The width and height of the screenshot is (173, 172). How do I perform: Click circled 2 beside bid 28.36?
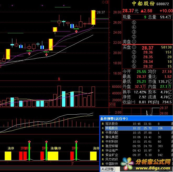click(x=134, y=52)
